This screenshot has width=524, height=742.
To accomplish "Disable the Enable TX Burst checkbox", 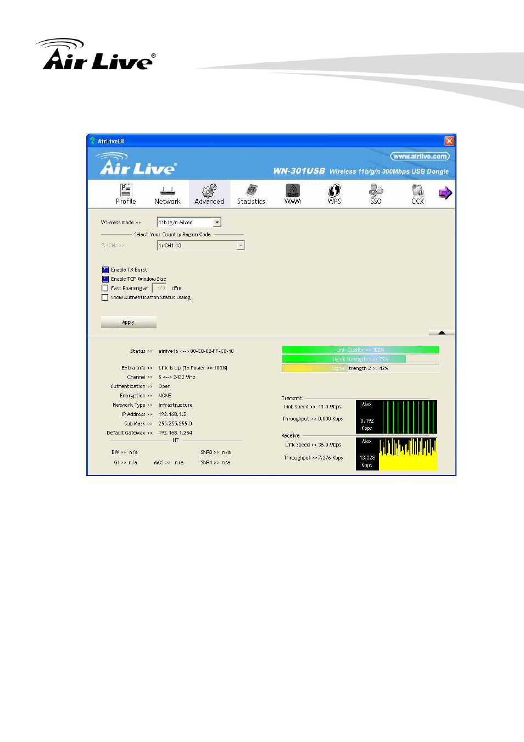I will click(105, 270).
